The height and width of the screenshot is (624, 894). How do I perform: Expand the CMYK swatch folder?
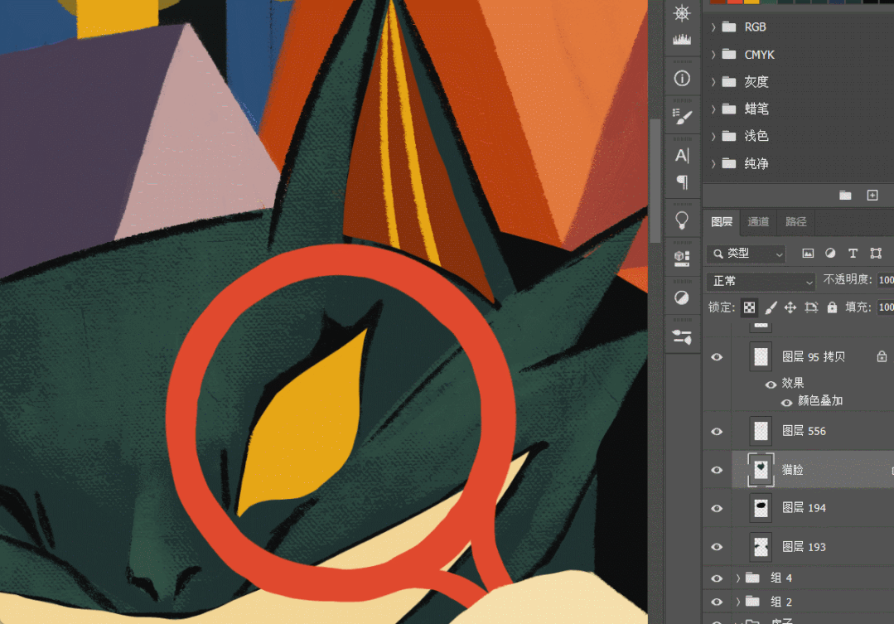(713, 54)
